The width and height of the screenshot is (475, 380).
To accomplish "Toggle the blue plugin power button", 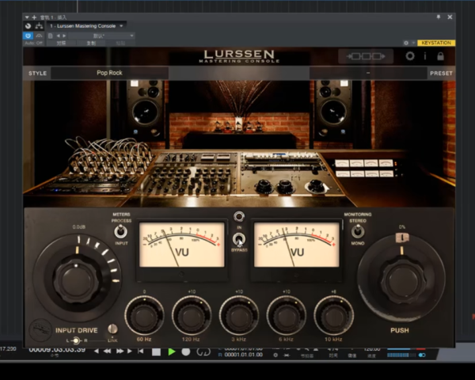I will [x=28, y=36].
